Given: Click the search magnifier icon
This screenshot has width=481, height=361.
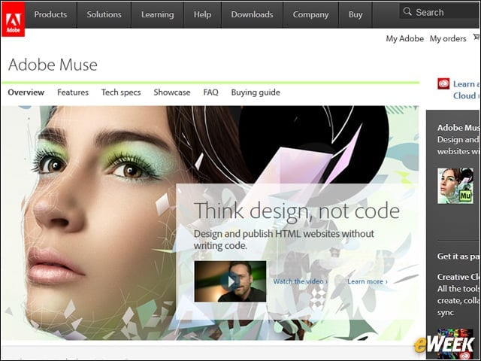Looking at the screenshot, I should pos(407,12).
